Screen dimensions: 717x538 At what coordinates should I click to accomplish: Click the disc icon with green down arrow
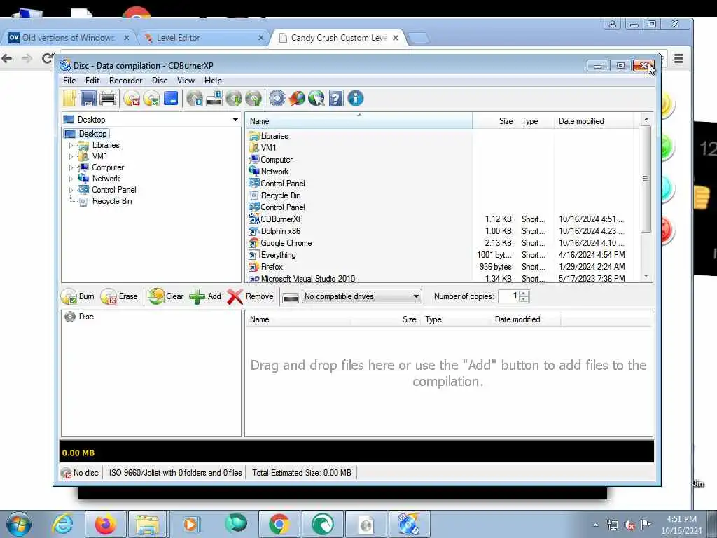[234, 98]
